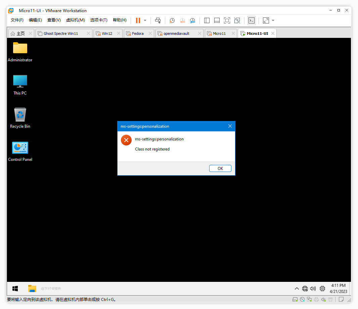Close the Win12 tab

(x=119, y=33)
